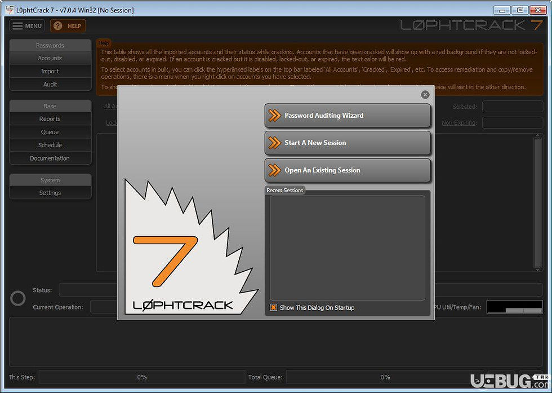Maximize the L0phtCrack window

[x=519, y=10]
